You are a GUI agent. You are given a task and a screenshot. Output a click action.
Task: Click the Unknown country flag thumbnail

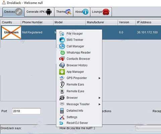[x=11, y=33]
